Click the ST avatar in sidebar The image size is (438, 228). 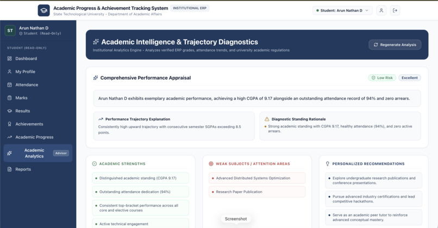(10, 30)
